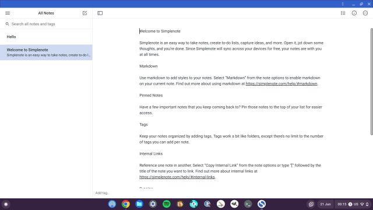
Task: Open the note actions ellipsis menu
Action: [x=365, y=13]
